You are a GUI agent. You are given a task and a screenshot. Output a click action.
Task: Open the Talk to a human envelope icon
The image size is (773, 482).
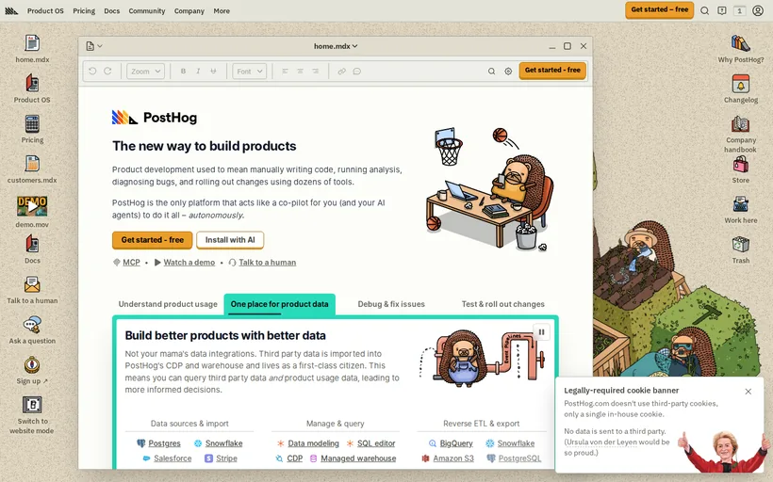point(32,284)
